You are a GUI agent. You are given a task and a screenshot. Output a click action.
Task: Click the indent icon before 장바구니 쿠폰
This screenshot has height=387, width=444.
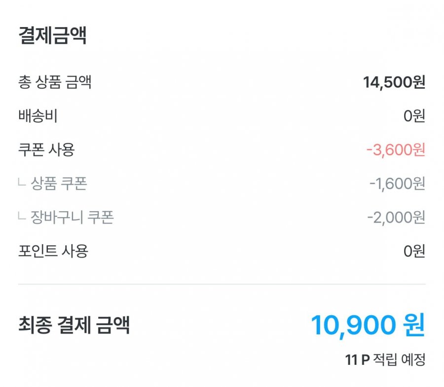click(22, 217)
